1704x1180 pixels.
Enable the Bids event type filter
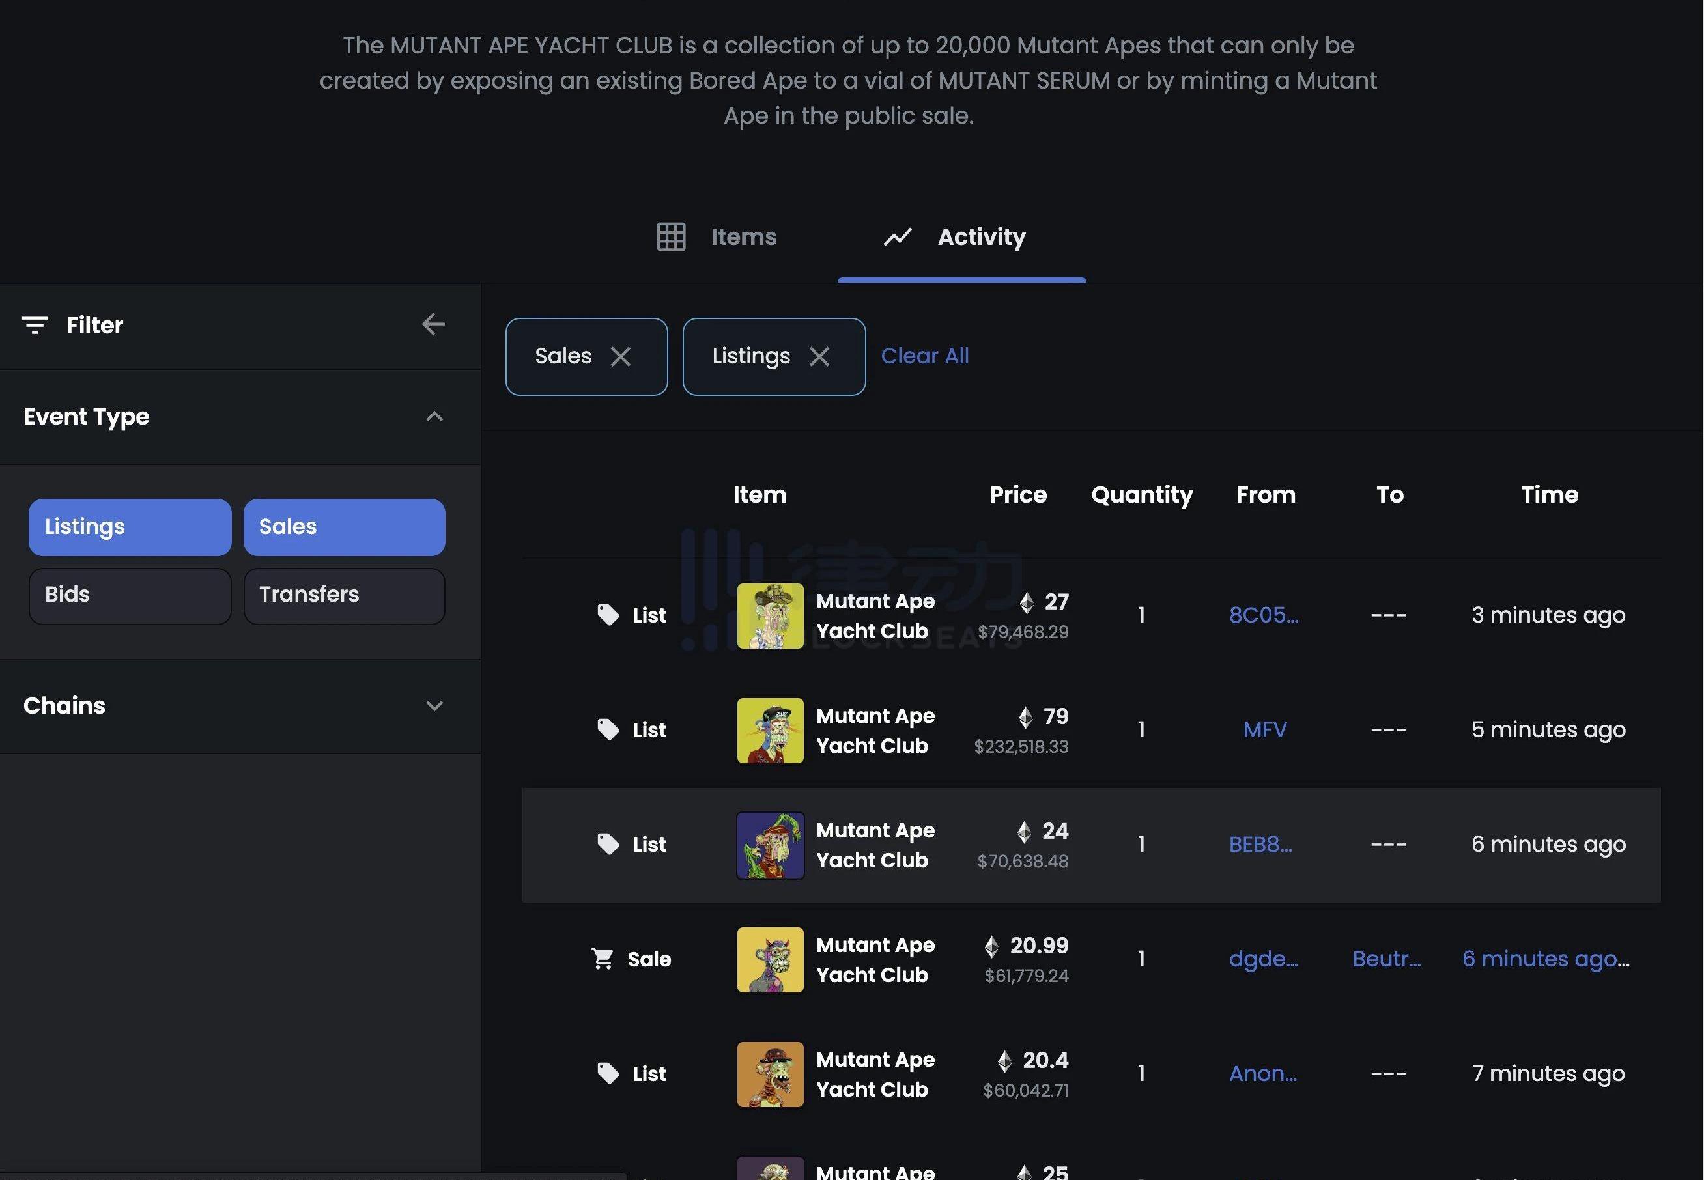[x=130, y=596]
